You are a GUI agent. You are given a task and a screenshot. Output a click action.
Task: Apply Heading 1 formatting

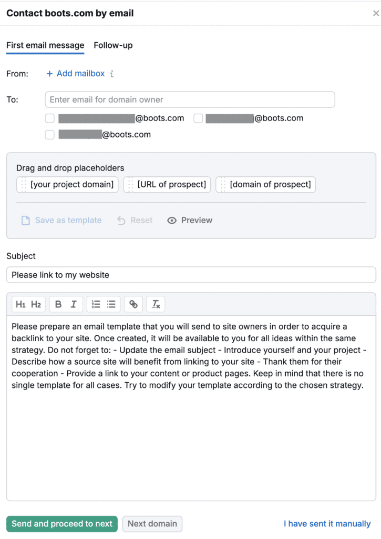20,304
